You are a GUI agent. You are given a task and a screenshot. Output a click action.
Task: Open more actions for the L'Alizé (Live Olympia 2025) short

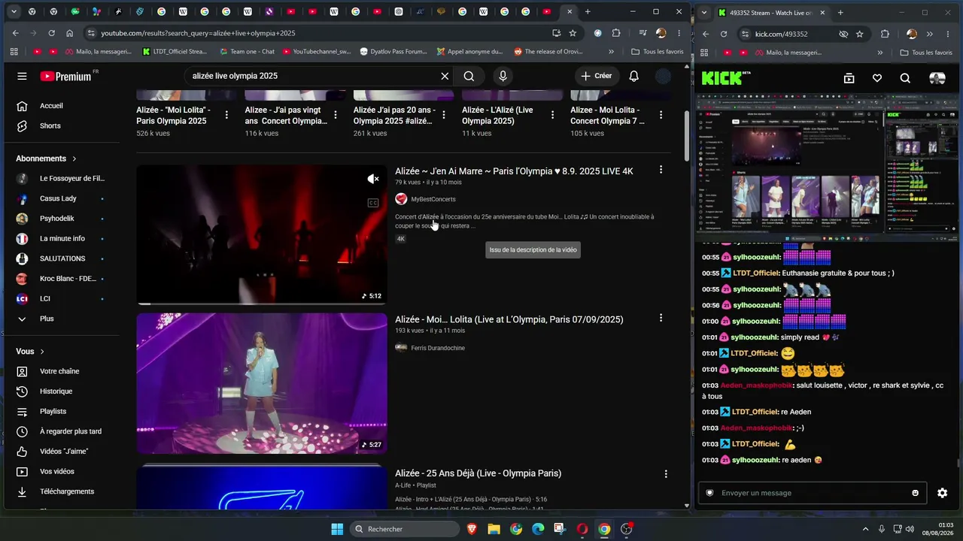point(552,115)
